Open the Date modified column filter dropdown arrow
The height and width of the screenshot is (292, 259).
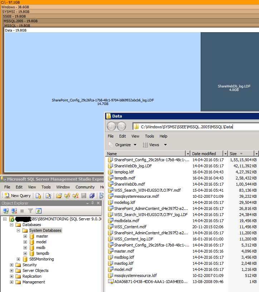(225, 154)
